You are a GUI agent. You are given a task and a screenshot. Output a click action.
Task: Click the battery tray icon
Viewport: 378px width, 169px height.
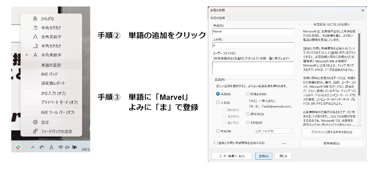point(75,147)
